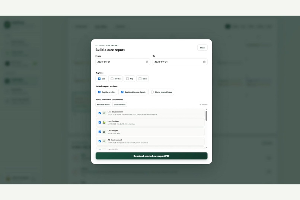Click the '16 selected' counter text

[203, 105]
